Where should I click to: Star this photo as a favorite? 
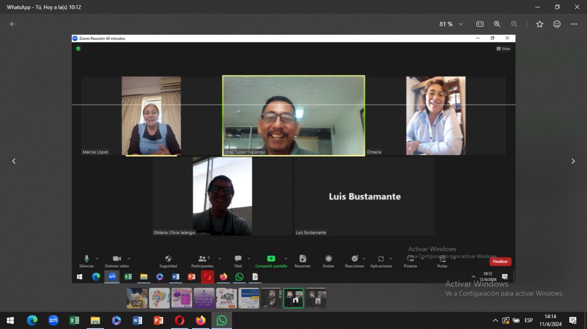point(540,24)
